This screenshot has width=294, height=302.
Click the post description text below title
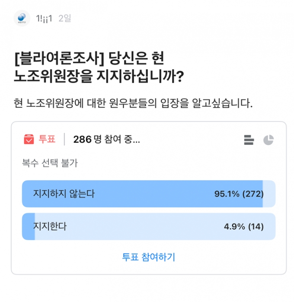[133, 104]
